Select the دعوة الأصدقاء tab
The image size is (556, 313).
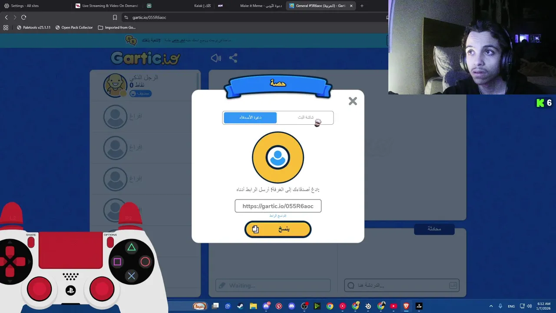point(250,118)
